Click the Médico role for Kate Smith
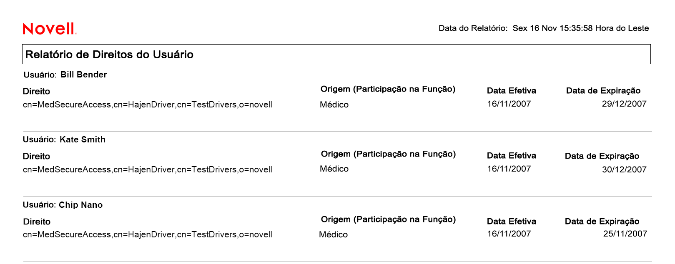 (334, 169)
